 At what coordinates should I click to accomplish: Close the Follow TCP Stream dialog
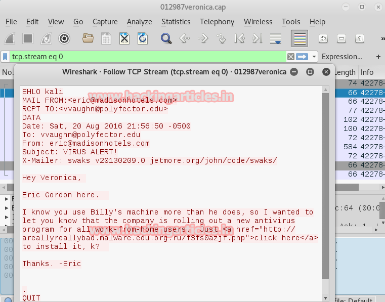pos(326,72)
